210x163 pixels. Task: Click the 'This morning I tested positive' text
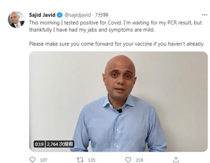[x=64, y=23]
